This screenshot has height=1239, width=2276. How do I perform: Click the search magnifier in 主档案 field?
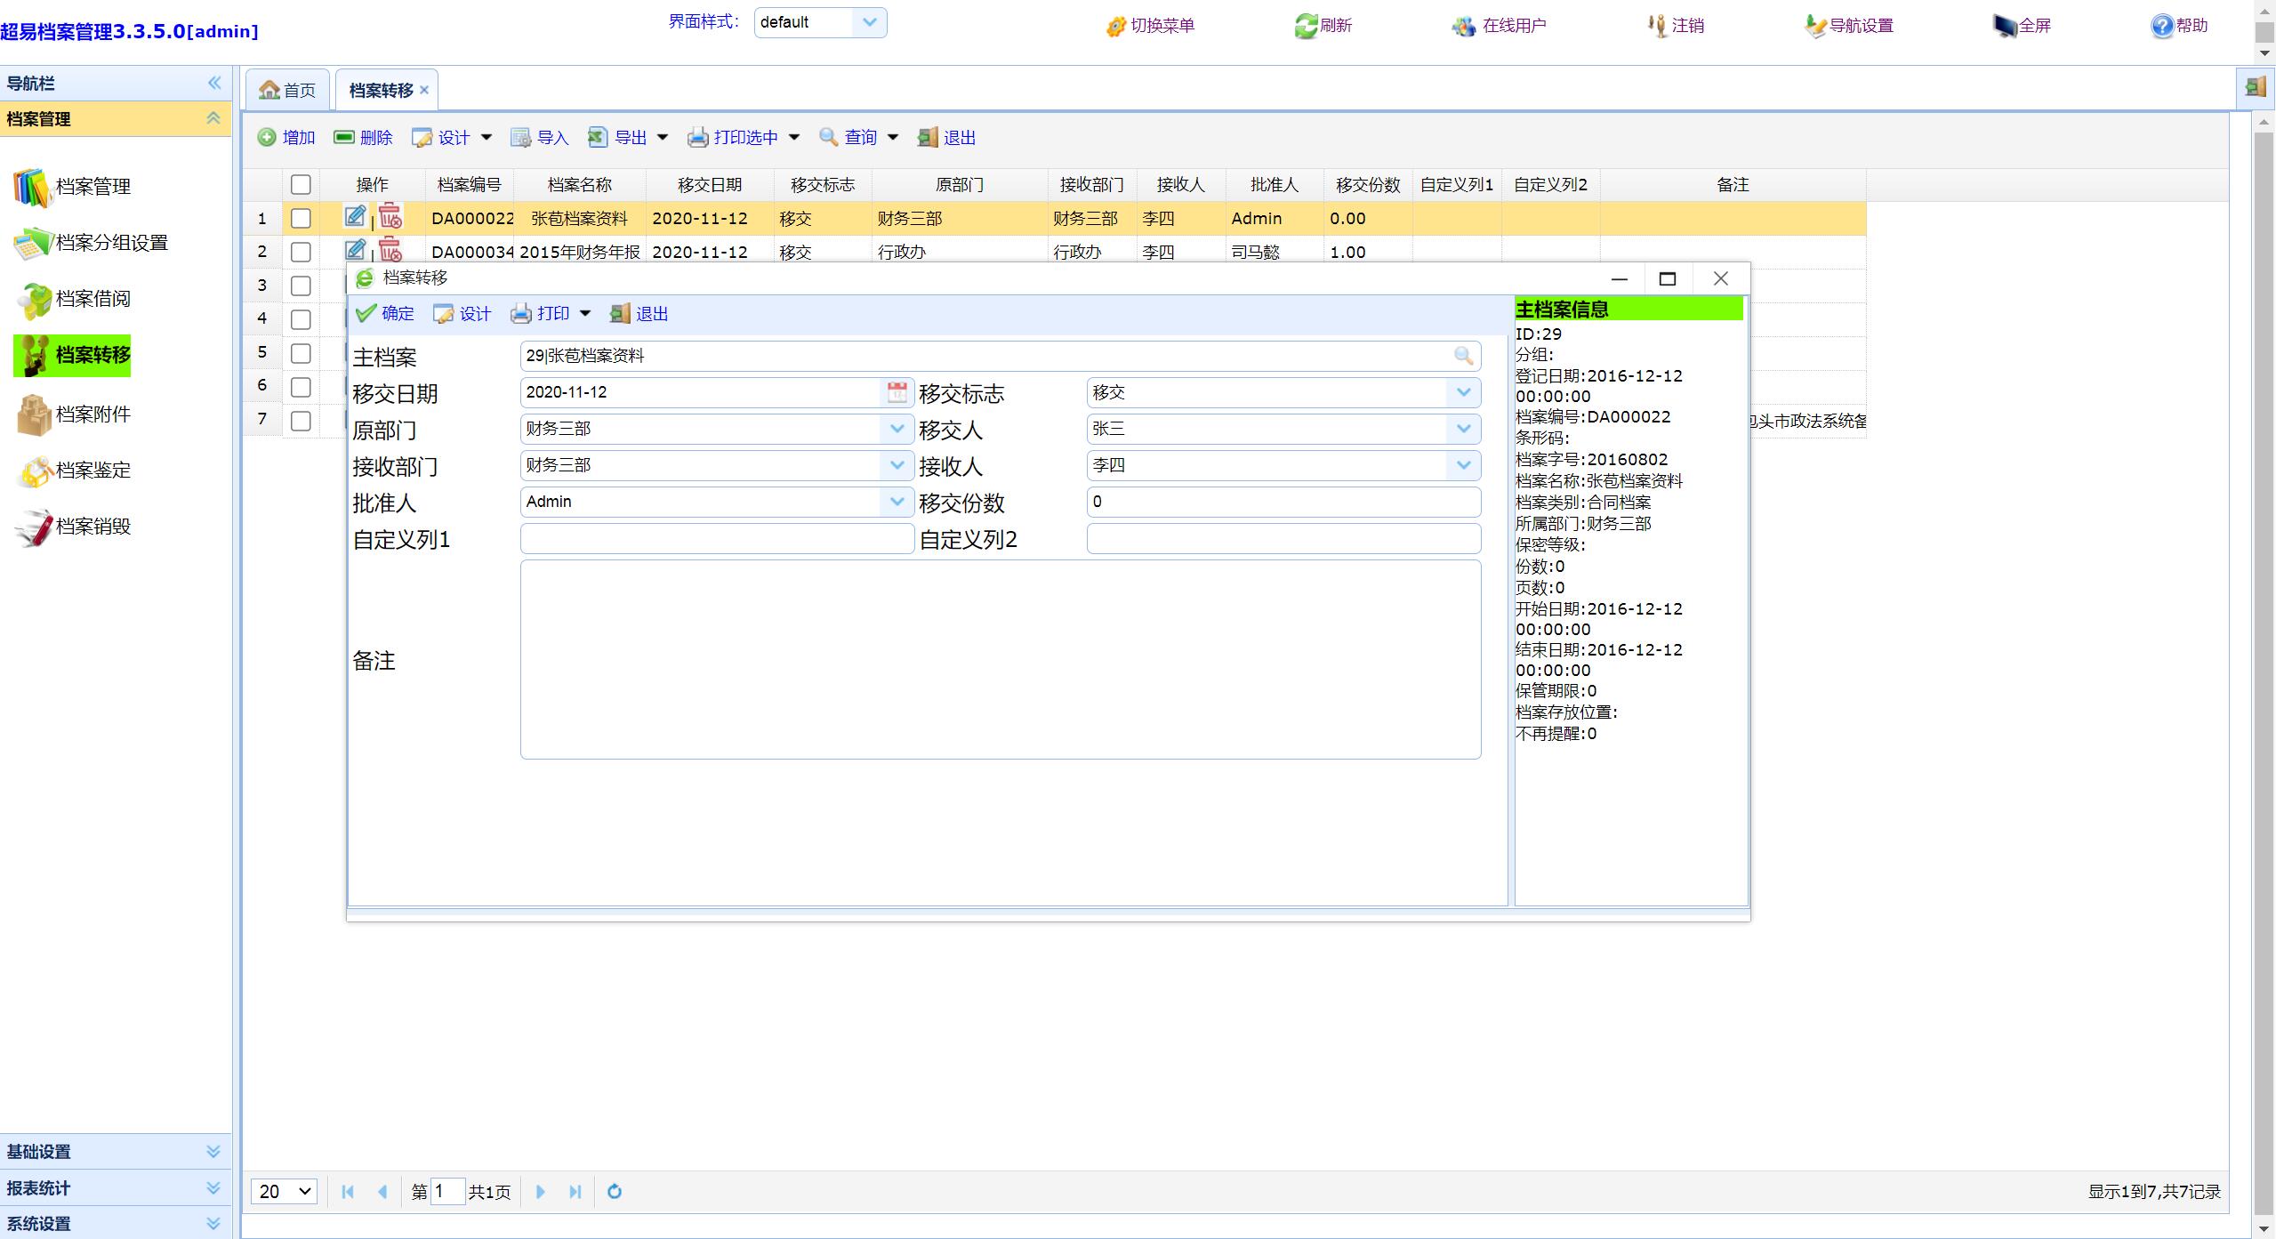1463,356
